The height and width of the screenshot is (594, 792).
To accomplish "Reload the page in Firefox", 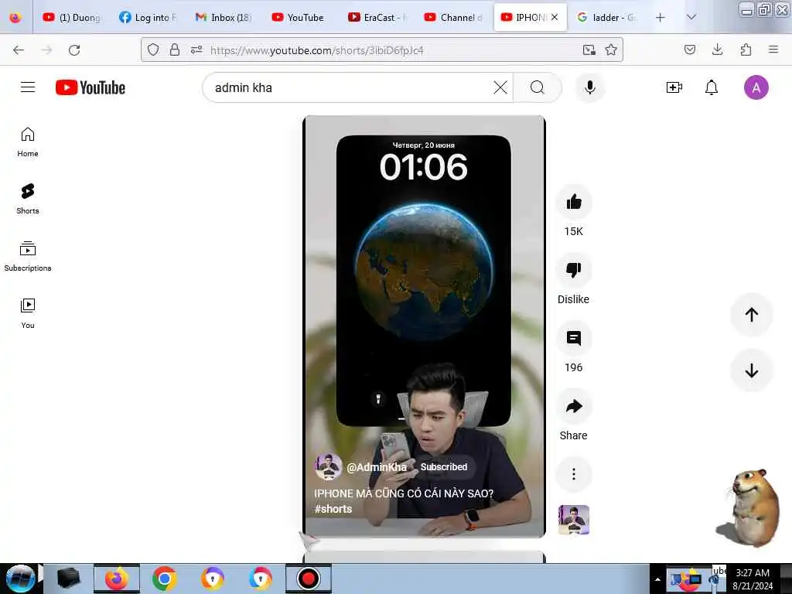I will (74, 50).
